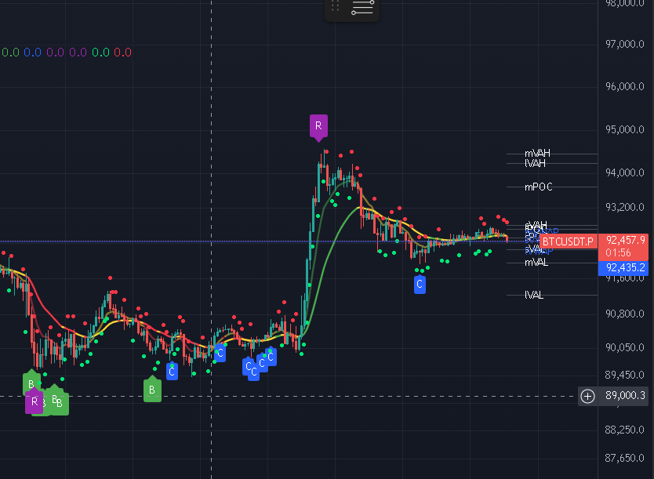
Task: Click the BTCUSDT.P symbol label
Action: pos(568,241)
